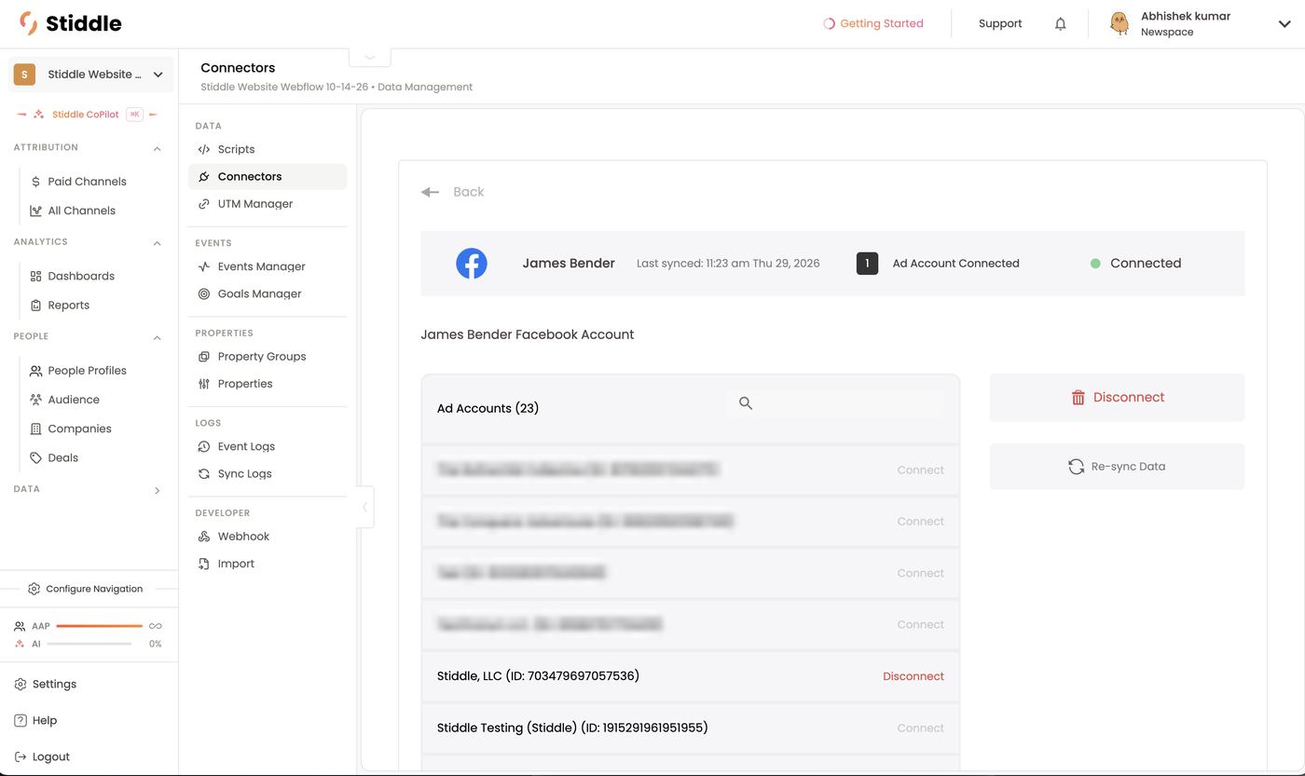Click the Event Logs history icon

[204, 446]
